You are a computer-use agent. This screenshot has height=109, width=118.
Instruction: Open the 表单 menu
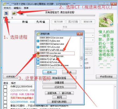(26, 8)
